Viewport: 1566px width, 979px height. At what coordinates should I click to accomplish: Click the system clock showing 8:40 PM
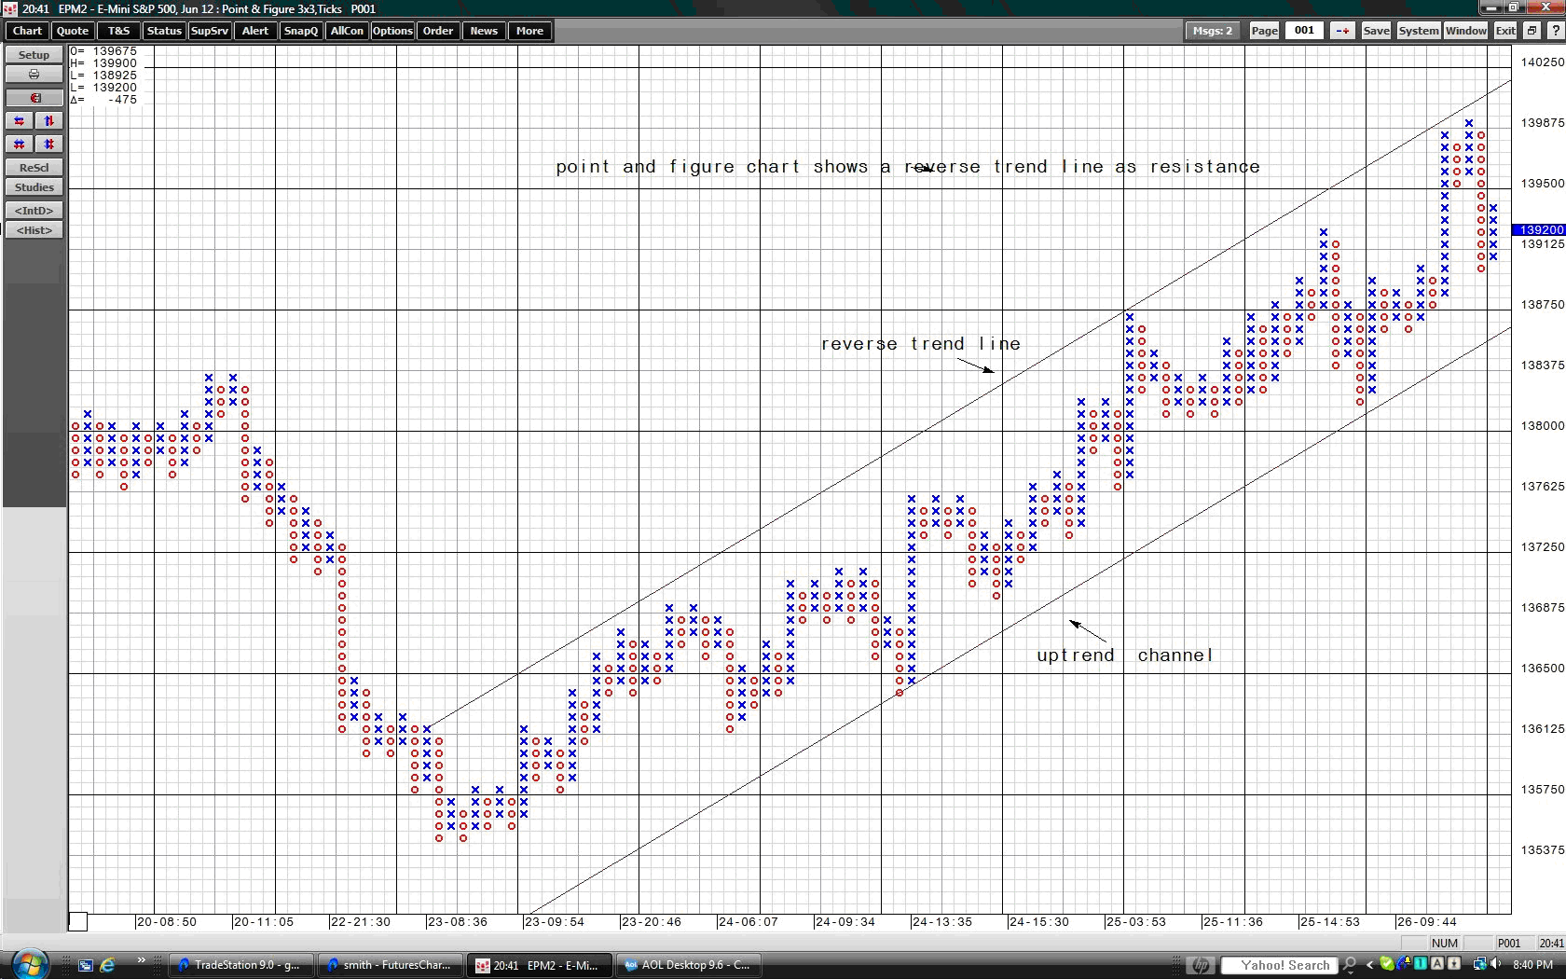tap(1533, 965)
